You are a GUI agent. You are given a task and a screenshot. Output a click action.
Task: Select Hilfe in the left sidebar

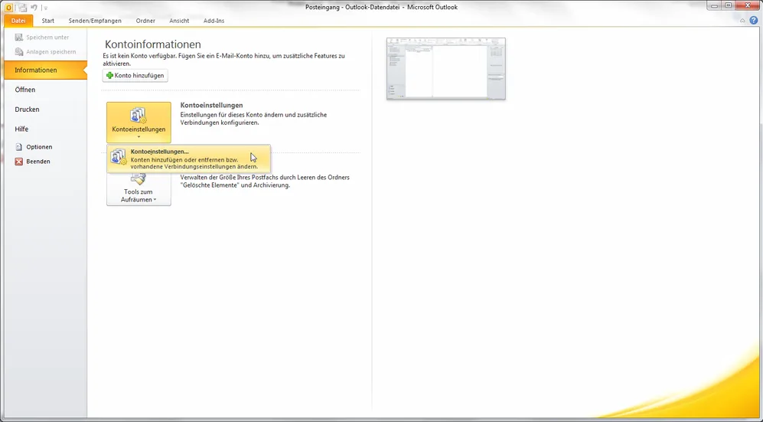pos(21,129)
